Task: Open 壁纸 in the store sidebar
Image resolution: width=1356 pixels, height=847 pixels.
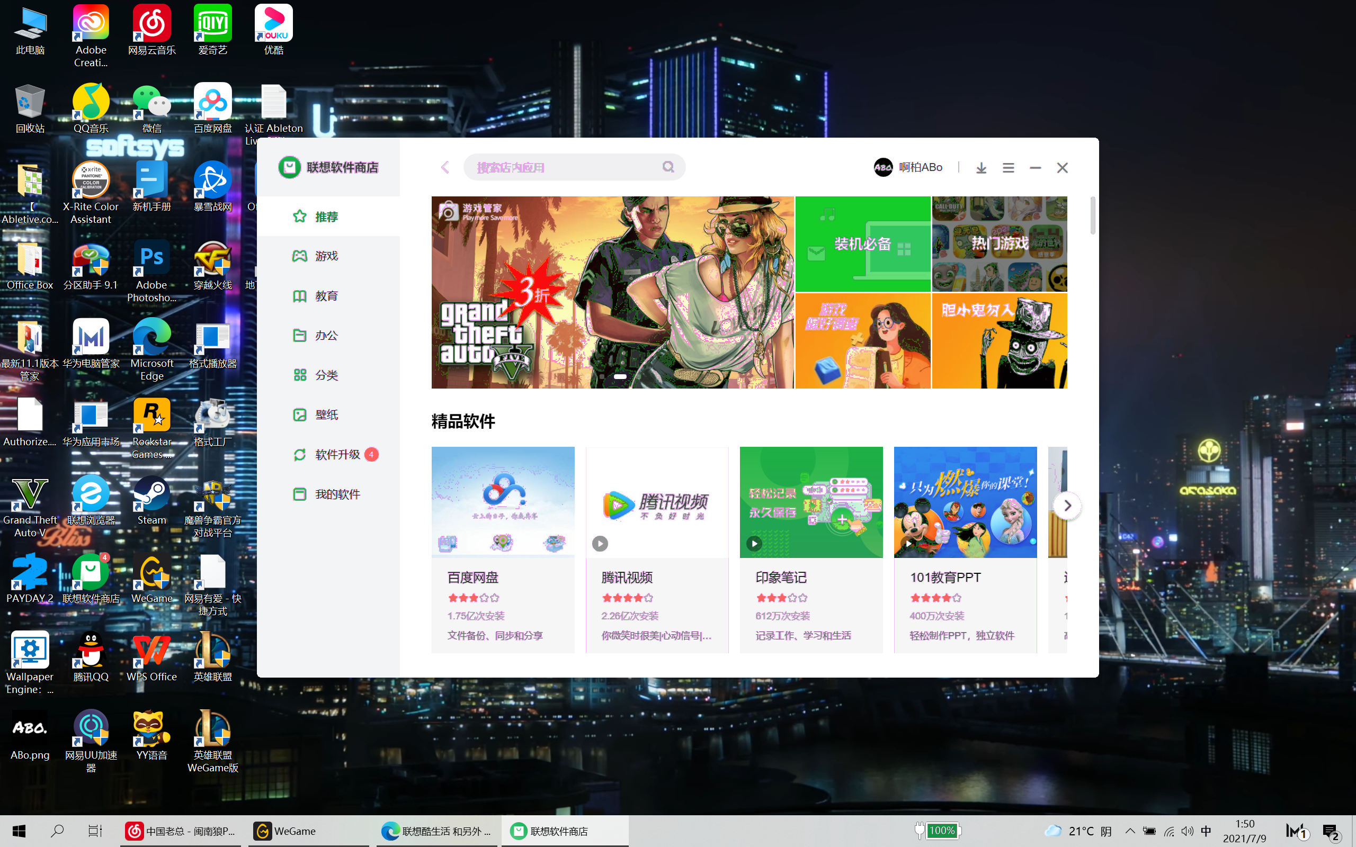Action: point(328,415)
